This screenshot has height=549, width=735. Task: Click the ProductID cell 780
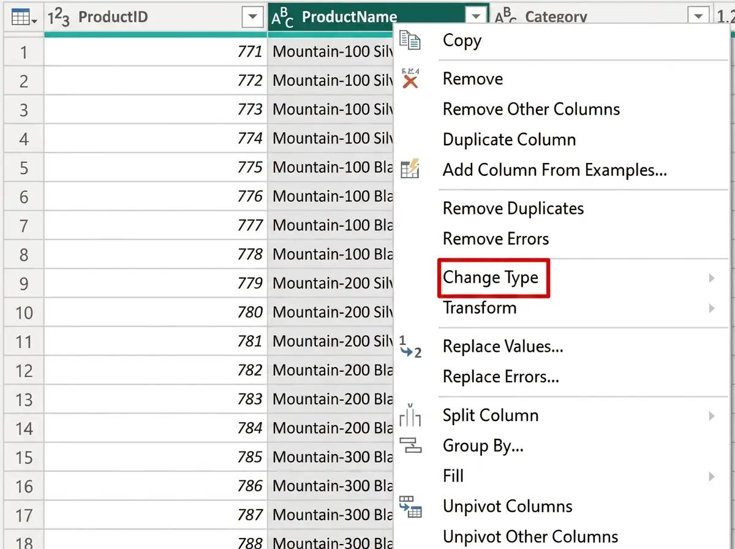156,312
